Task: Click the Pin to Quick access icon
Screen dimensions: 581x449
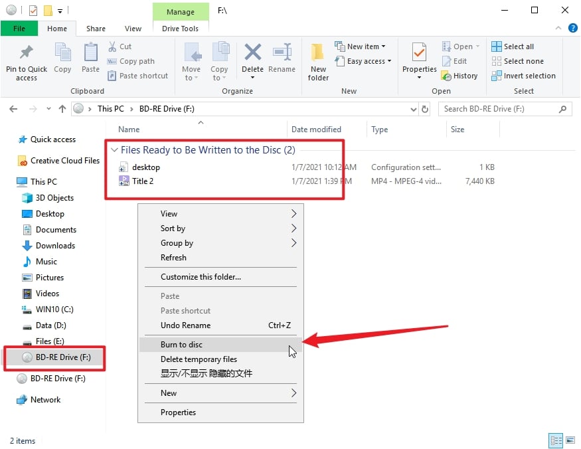Action: click(27, 58)
